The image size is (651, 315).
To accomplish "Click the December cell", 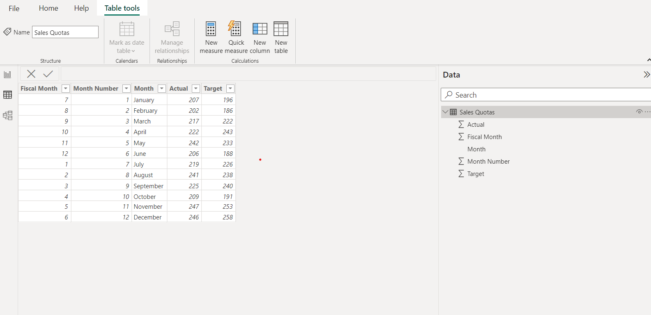I will click(149, 217).
